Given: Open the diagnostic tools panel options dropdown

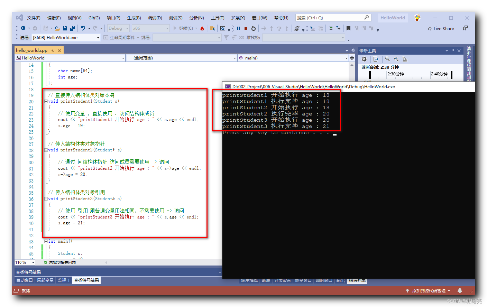Looking at the screenshot, I should point(447,50).
